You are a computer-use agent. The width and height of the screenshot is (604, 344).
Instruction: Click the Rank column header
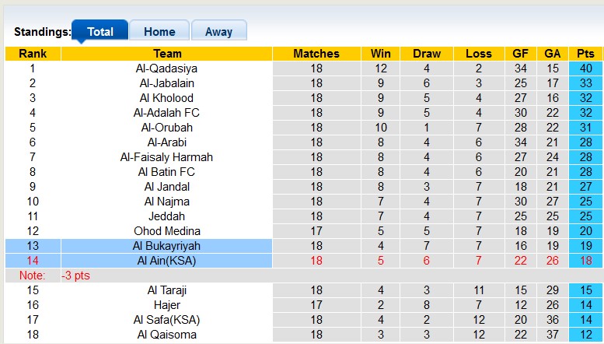pos(33,54)
